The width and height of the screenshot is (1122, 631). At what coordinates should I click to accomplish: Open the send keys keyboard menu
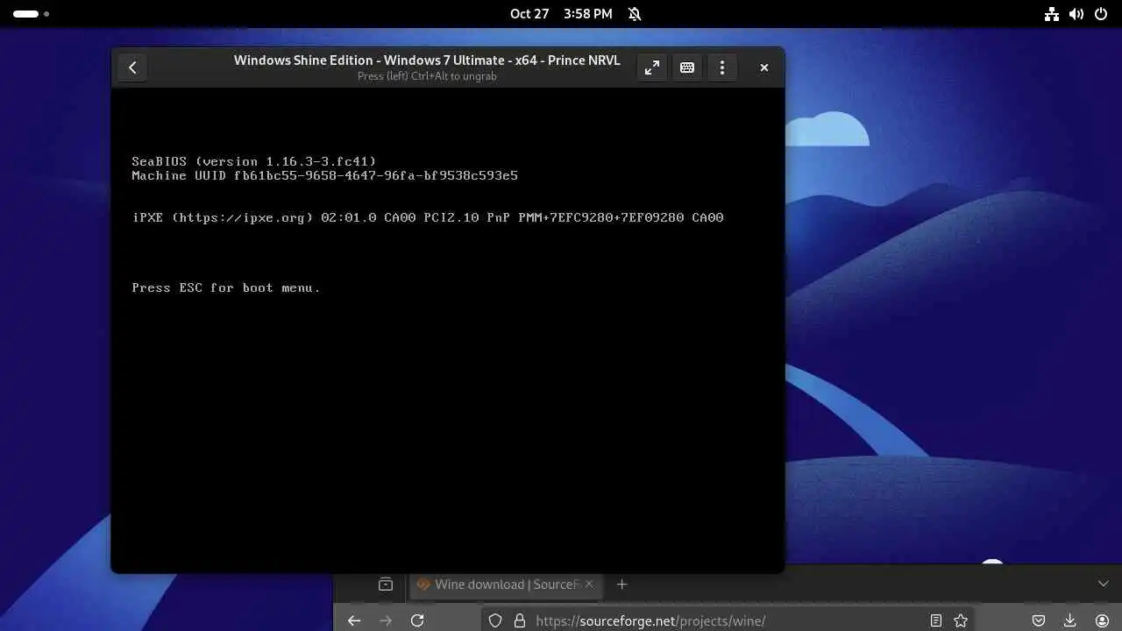(687, 67)
